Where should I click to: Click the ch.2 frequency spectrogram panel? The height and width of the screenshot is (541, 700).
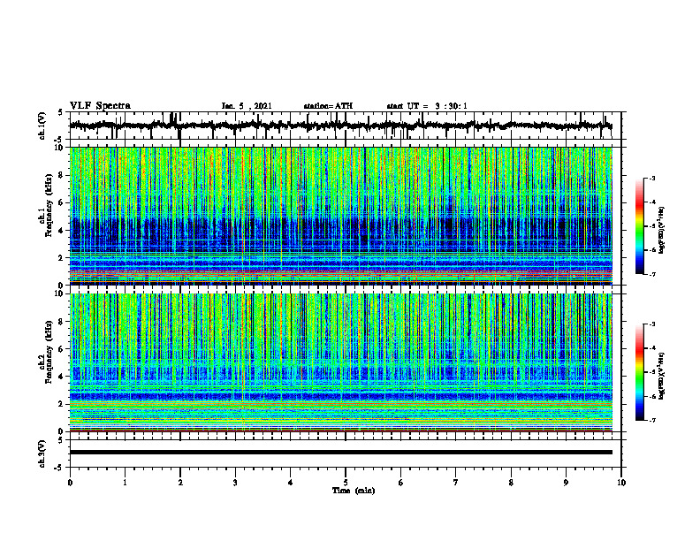(341, 362)
